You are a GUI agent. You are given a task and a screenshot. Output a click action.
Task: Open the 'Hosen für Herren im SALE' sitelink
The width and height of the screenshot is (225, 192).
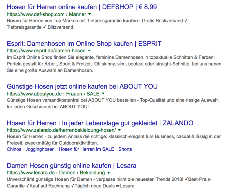point(86,149)
